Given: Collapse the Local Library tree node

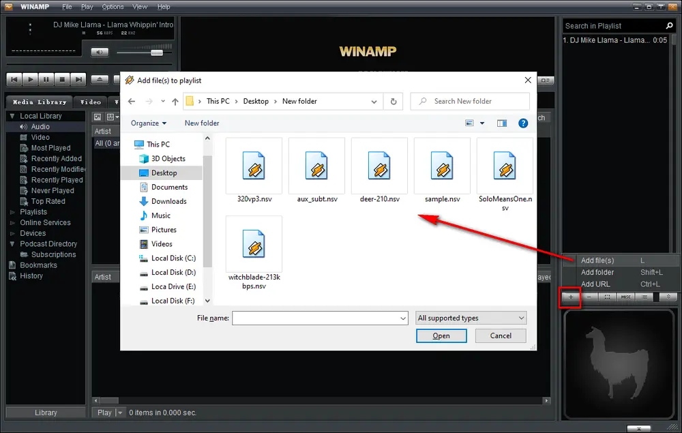Looking at the screenshot, I should pyautogui.click(x=12, y=116).
